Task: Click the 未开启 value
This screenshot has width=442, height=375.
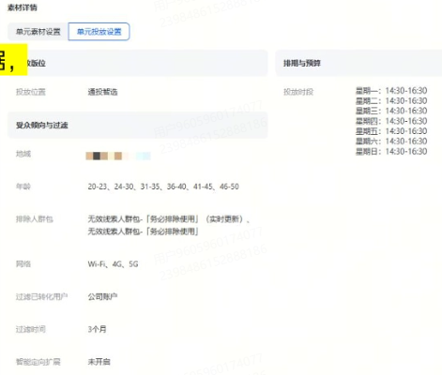Action: pos(99,362)
